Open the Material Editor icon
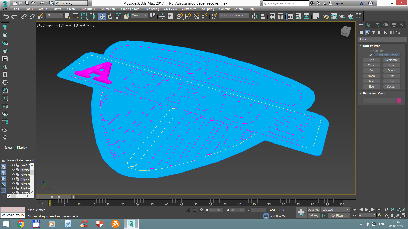Viewport: 408px width, 229px height. coord(316,17)
